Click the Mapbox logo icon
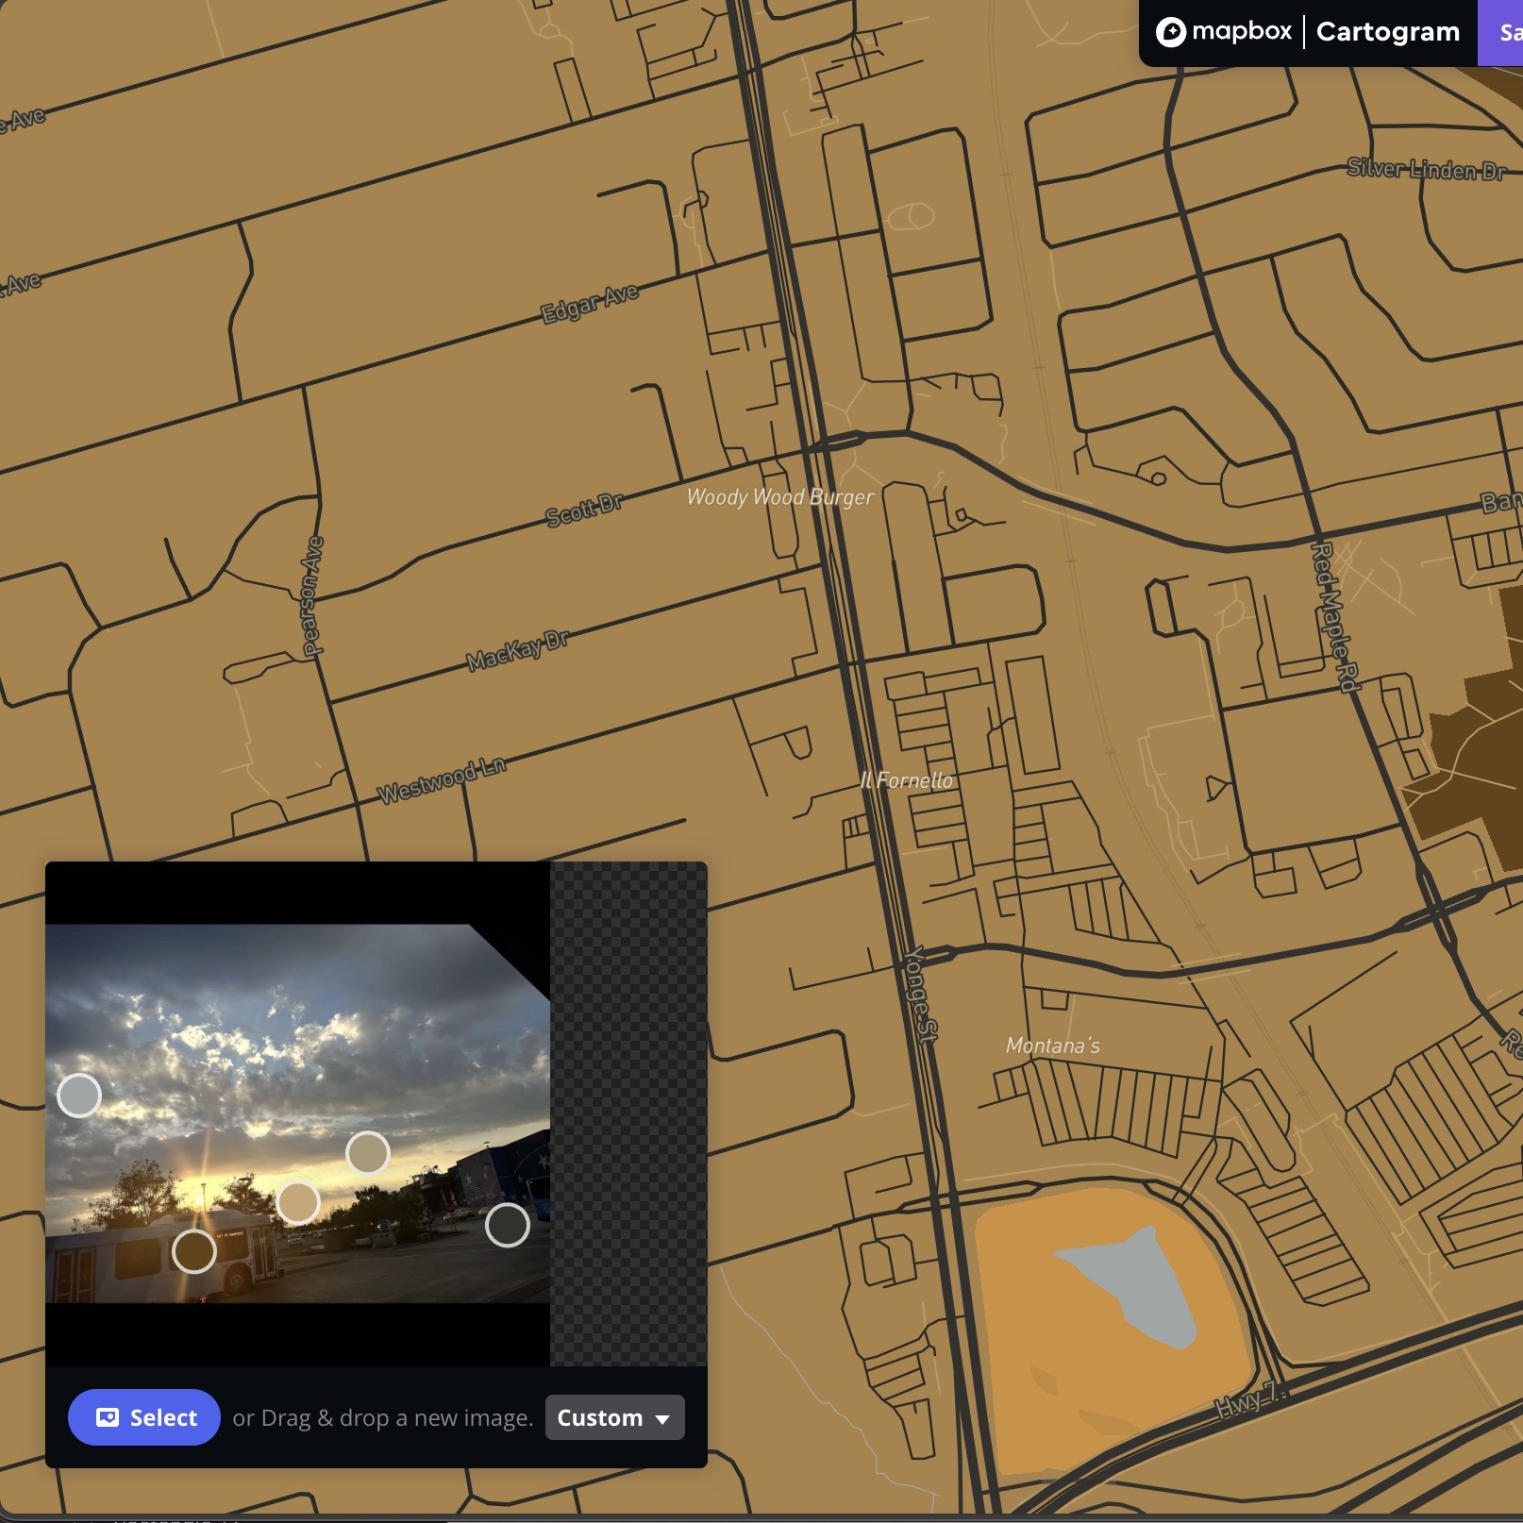 tap(1173, 31)
